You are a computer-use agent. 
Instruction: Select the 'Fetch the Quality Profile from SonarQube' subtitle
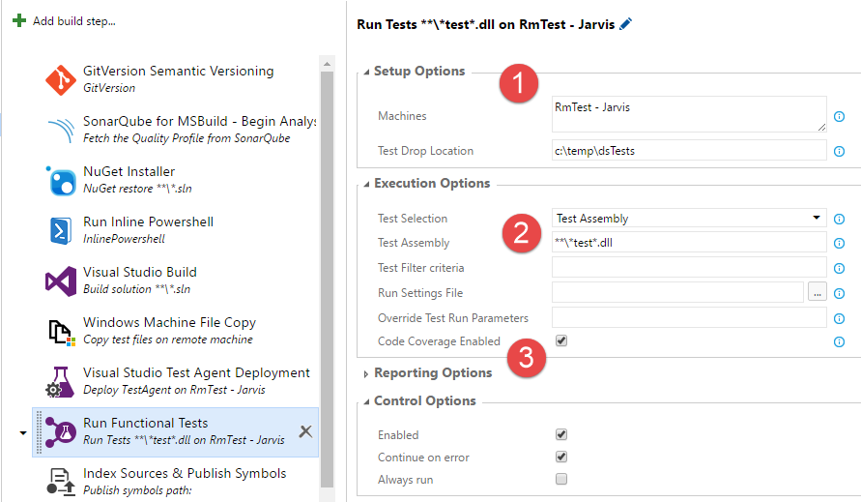point(187,138)
